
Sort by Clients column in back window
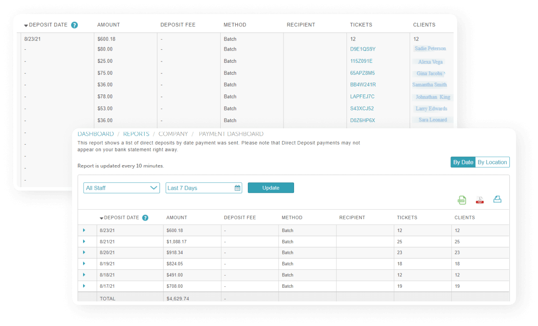pyautogui.click(x=424, y=25)
